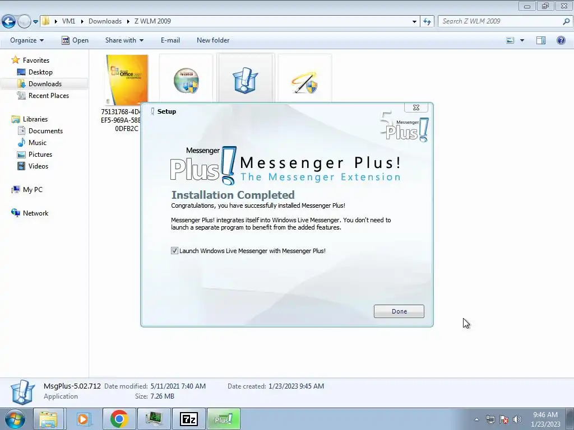Click the MsgPlus-5.02.712 filename text
Screen dimensions: 574x430
tap(72, 386)
